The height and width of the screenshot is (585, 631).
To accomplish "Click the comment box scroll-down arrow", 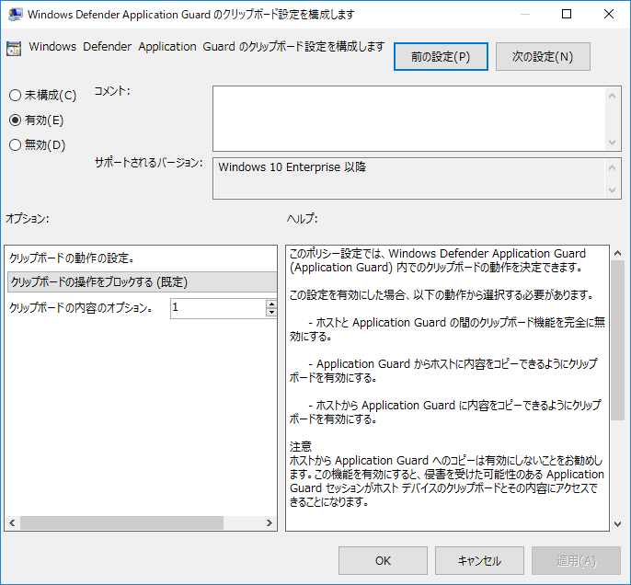I will [x=614, y=143].
